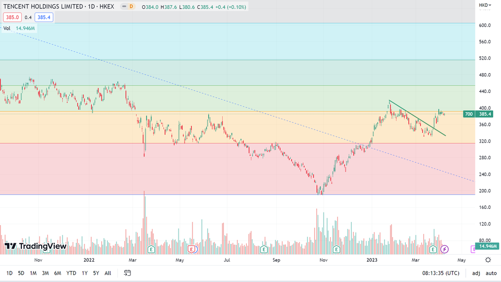The image size is (501, 282).
Task: Click the 480.0 price axis label
Action: 485,75
